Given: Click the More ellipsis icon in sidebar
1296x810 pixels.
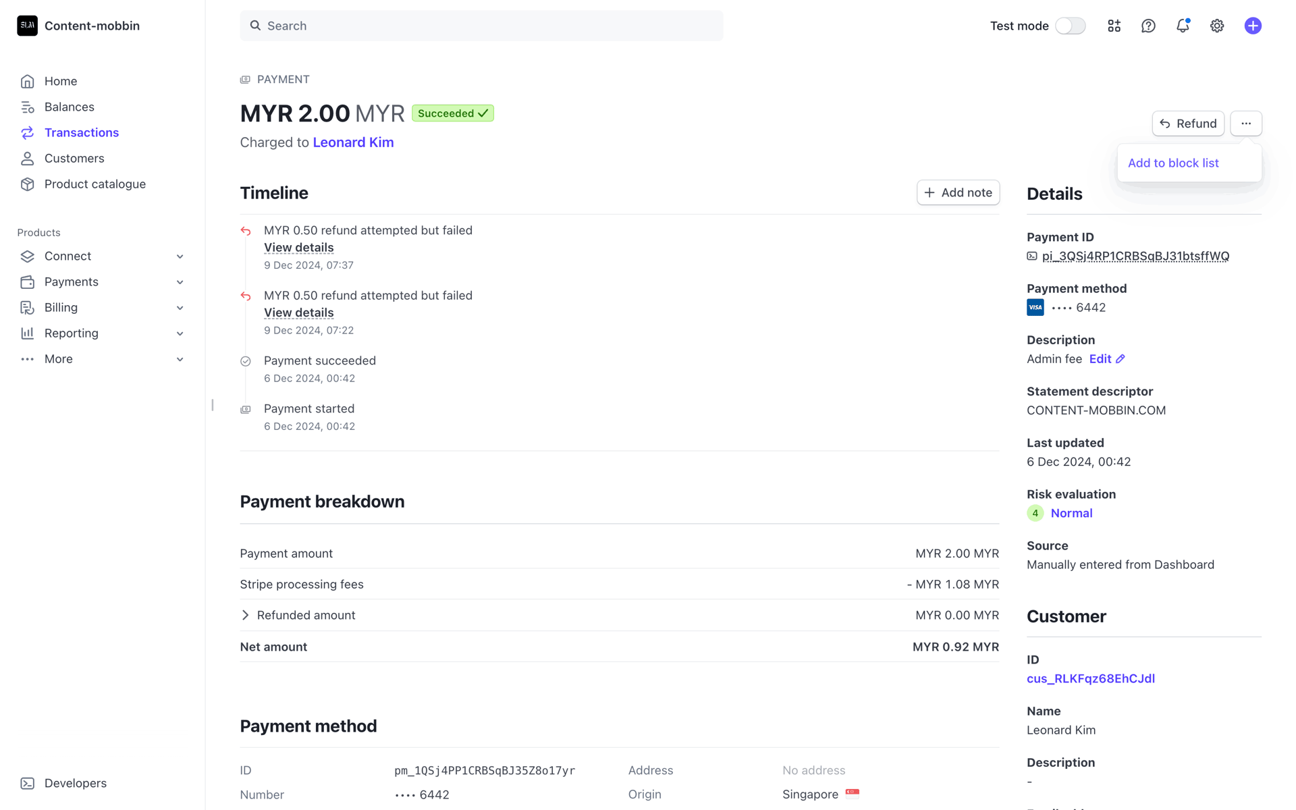Looking at the screenshot, I should tap(27, 358).
